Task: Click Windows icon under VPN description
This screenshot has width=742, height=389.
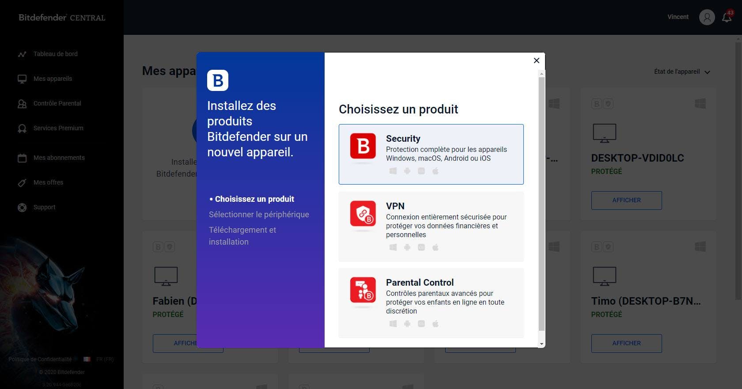Action: 393,247
